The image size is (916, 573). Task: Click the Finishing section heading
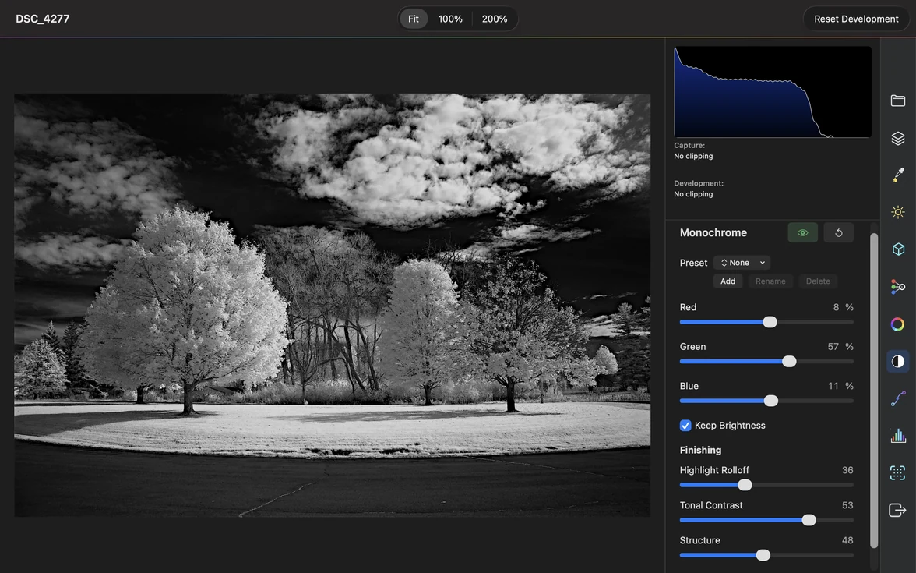pos(700,451)
